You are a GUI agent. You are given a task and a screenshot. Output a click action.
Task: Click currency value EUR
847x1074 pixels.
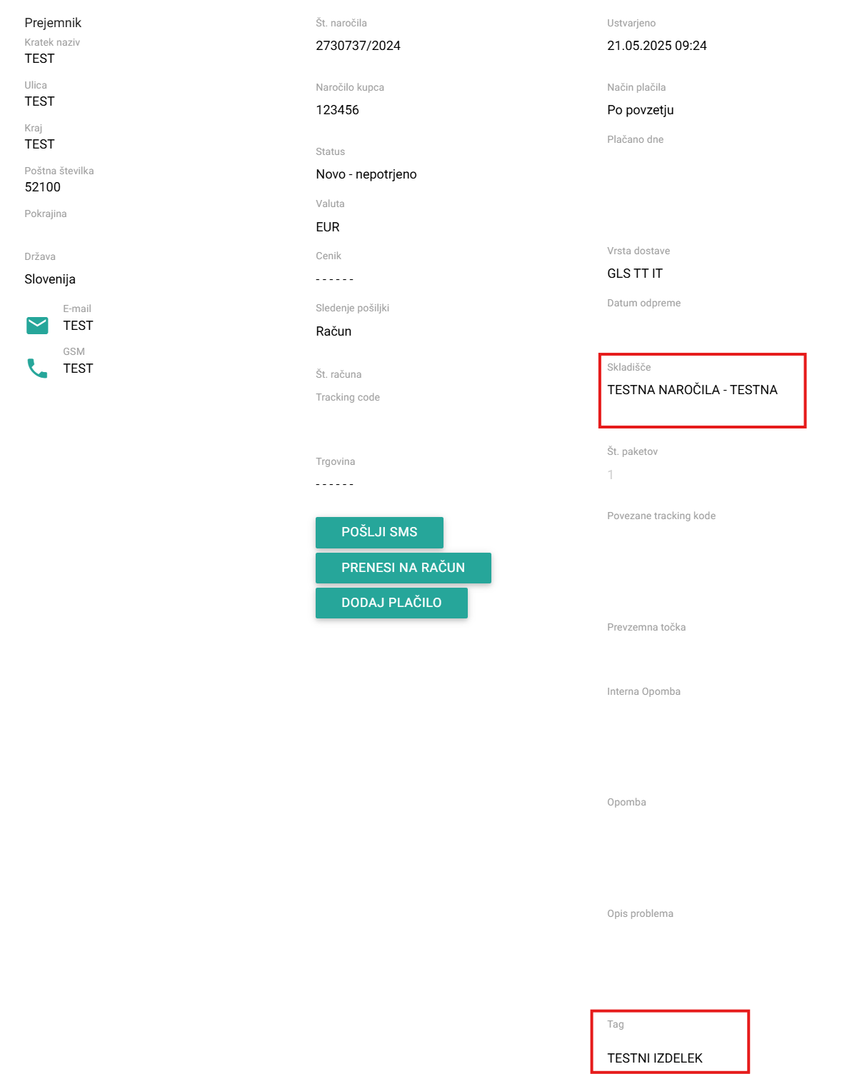(328, 227)
